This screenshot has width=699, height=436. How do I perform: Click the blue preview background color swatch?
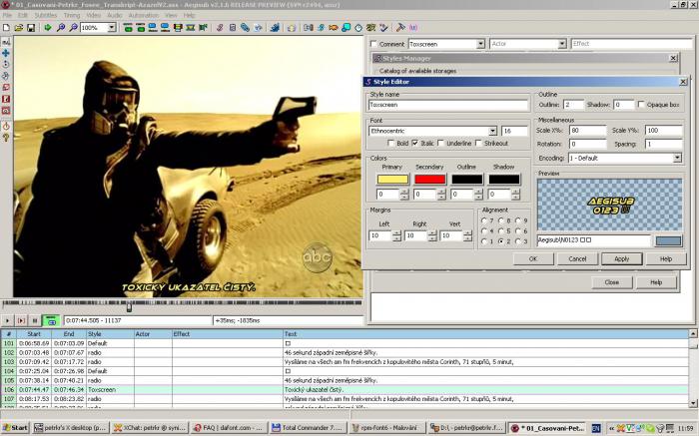(668, 240)
